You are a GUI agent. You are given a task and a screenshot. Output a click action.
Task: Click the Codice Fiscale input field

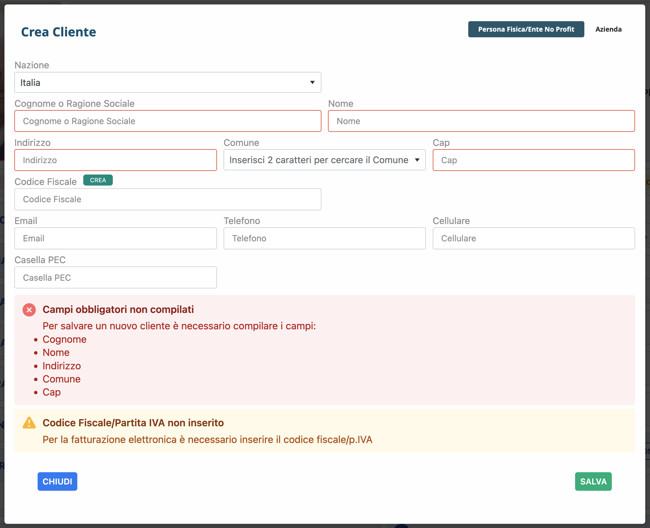167,199
